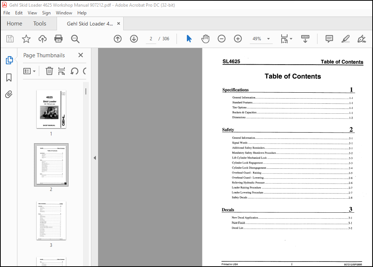
Task: Open the File menu
Action: (7, 13)
